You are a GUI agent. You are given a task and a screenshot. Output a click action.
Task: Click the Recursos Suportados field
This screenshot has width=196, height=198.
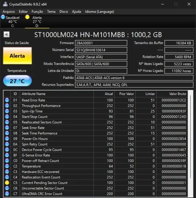(134, 85)
